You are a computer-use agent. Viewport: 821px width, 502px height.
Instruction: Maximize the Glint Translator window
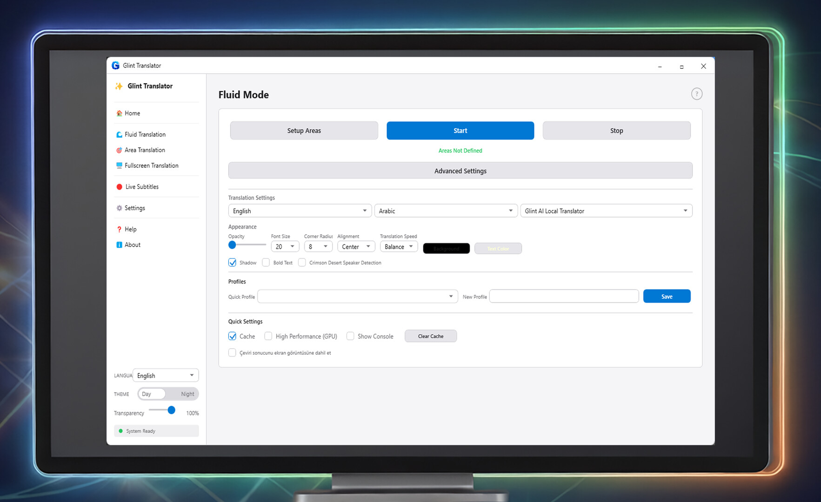tap(681, 66)
